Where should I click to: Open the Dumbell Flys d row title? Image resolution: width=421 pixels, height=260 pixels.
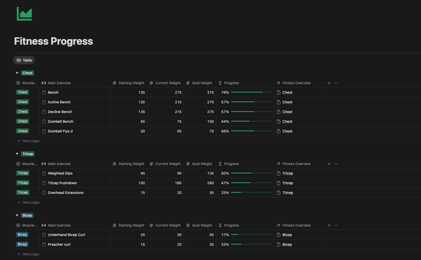point(60,131)
